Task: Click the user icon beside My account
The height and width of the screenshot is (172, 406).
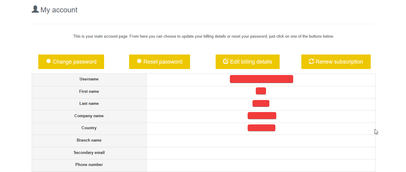Action: point(35,9)
